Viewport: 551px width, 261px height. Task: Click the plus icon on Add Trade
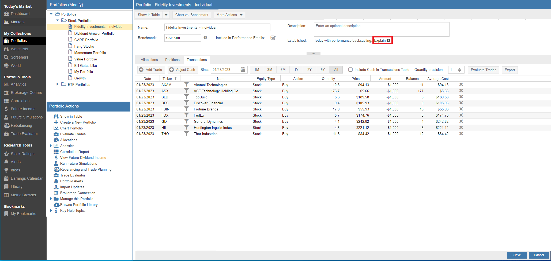click(141, 70)
